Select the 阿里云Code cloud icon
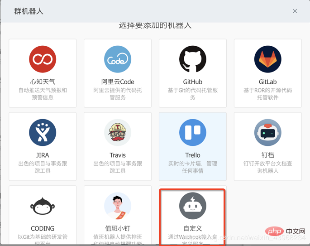This screenshot has height=246, width=310. point(118,59)
